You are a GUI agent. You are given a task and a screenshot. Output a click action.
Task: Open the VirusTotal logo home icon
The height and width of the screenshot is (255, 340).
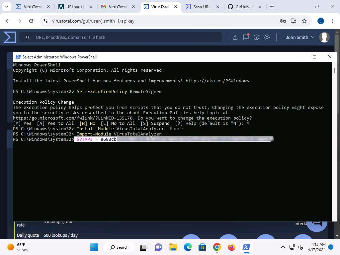coord(10,37)
